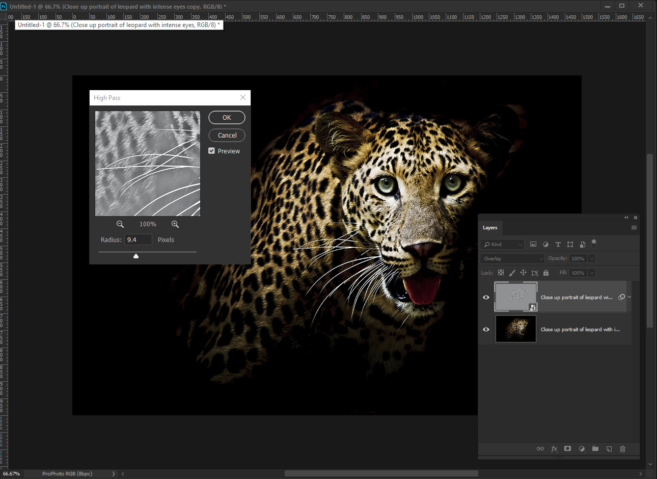Hide the bottom leopard layer
The height and width of the screenshot is (479, 657).
click(x=486, y=330)
